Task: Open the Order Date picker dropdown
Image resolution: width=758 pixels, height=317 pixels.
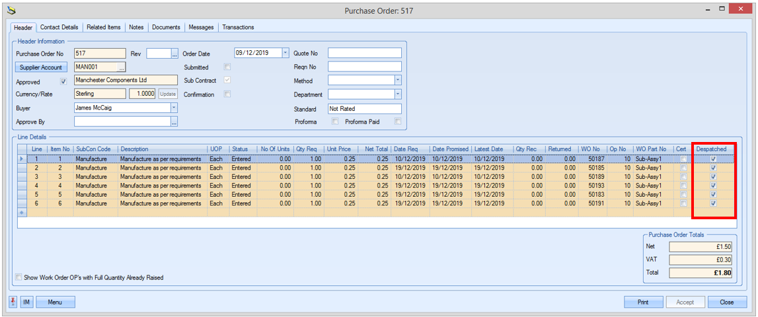Action: point(285,53)
